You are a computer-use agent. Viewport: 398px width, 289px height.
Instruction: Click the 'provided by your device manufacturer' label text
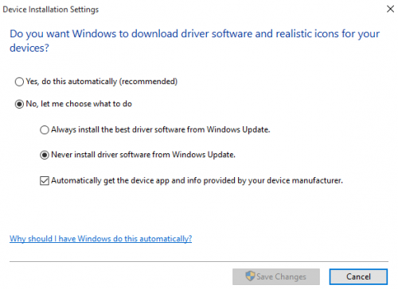coord(273,180)
